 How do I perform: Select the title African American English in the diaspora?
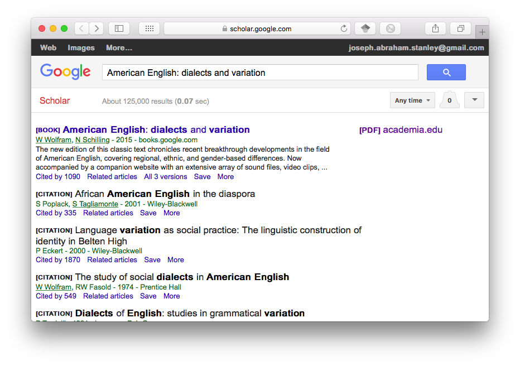point(165,194)
